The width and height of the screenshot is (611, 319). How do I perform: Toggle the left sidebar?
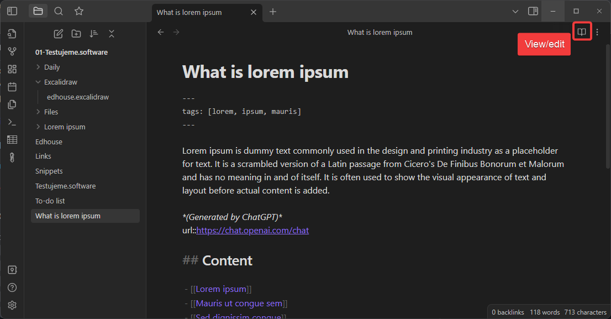12,11
